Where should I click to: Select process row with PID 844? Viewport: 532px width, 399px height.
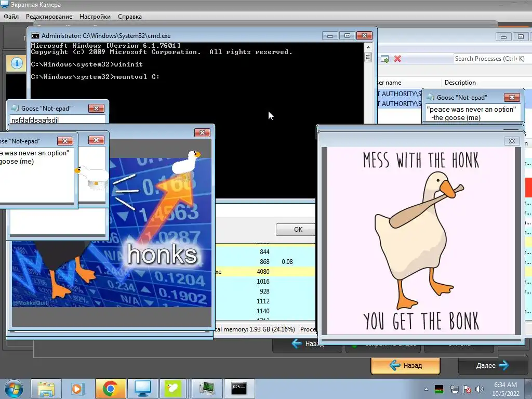265,252
